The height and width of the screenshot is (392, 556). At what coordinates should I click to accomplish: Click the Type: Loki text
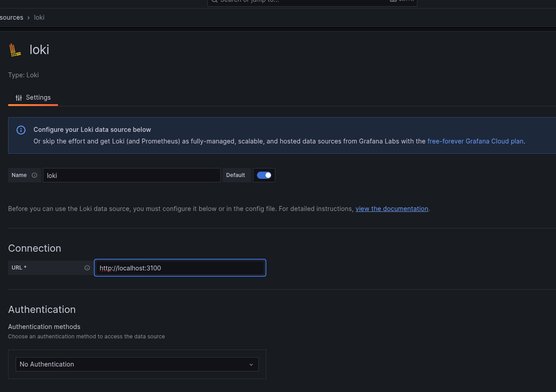pyautogui.click(x=24, y=75)
